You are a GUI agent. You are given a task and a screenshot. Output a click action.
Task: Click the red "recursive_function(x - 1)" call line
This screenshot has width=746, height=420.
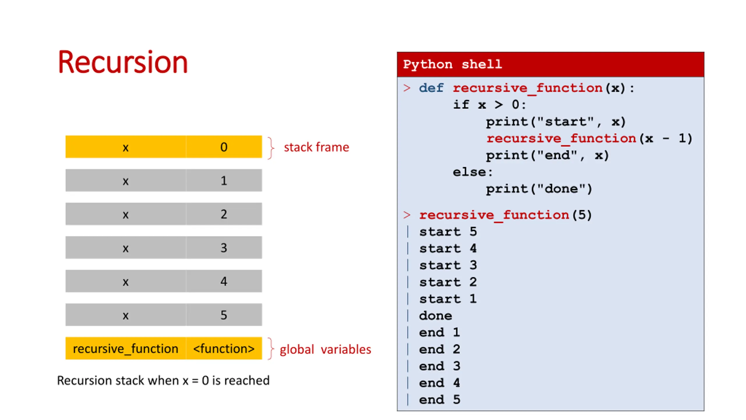point(589,139)
